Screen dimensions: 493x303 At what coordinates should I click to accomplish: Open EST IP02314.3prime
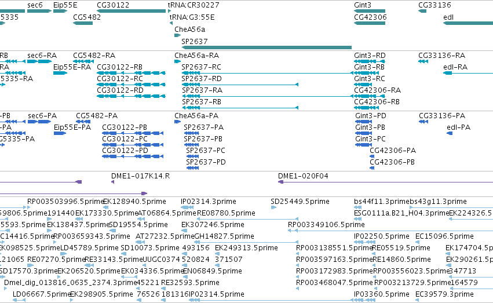pos(187,207)
